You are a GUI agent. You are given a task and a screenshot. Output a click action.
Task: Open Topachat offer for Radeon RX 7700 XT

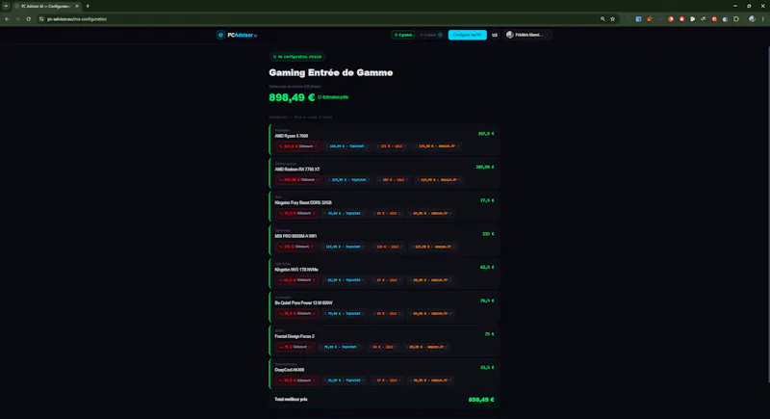[348, 180]
